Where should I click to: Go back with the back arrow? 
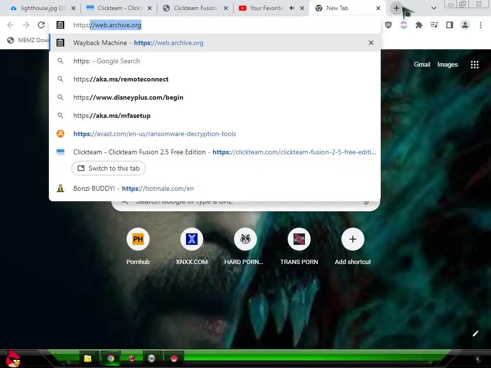tap(11, 25)
